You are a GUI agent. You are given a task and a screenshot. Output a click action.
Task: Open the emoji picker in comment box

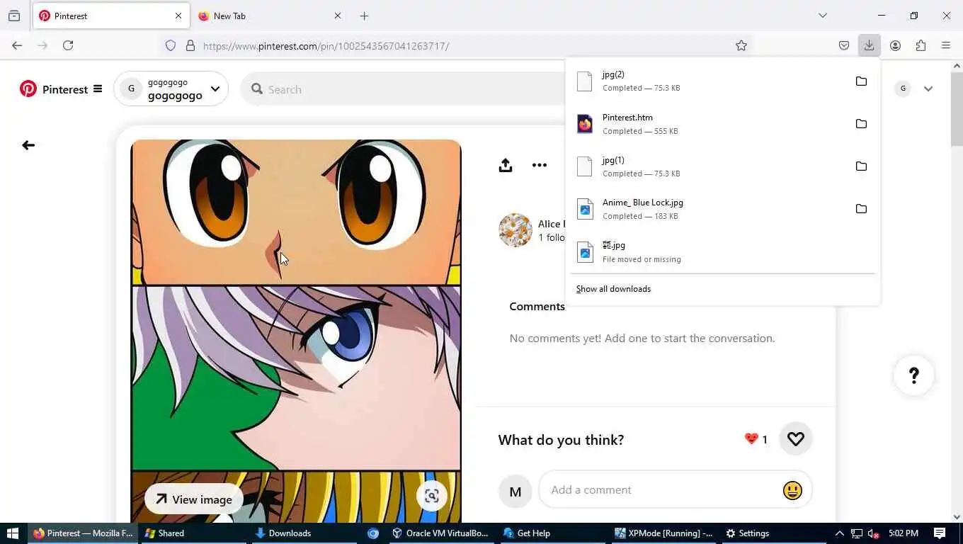[x=792, y=490]
